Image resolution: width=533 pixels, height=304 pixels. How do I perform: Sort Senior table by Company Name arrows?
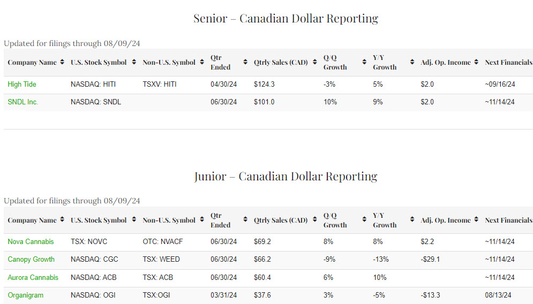62,63
